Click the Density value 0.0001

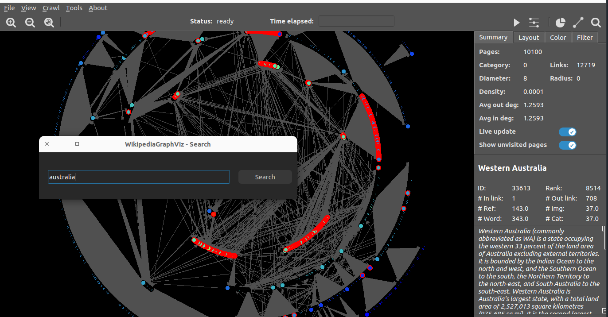(x=533, y=92)
